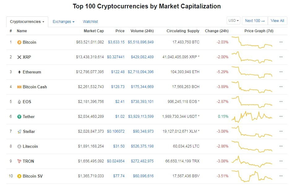The width and height of the screenshot is (296, 185).
Task: Open the Exchanges dropdown menu
Action: (63, 22)
